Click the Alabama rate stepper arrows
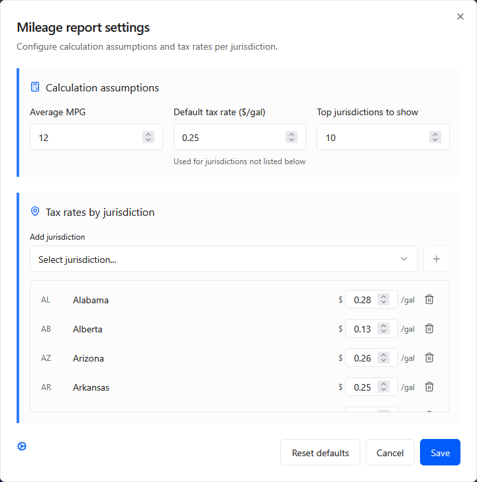 [384, 299]
